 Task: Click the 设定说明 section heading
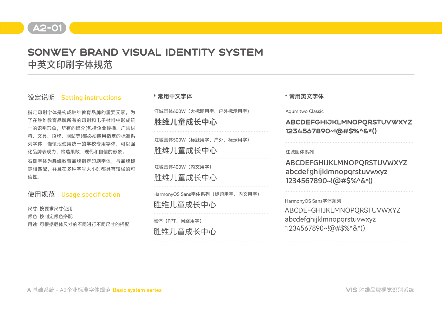coord(41,98)
